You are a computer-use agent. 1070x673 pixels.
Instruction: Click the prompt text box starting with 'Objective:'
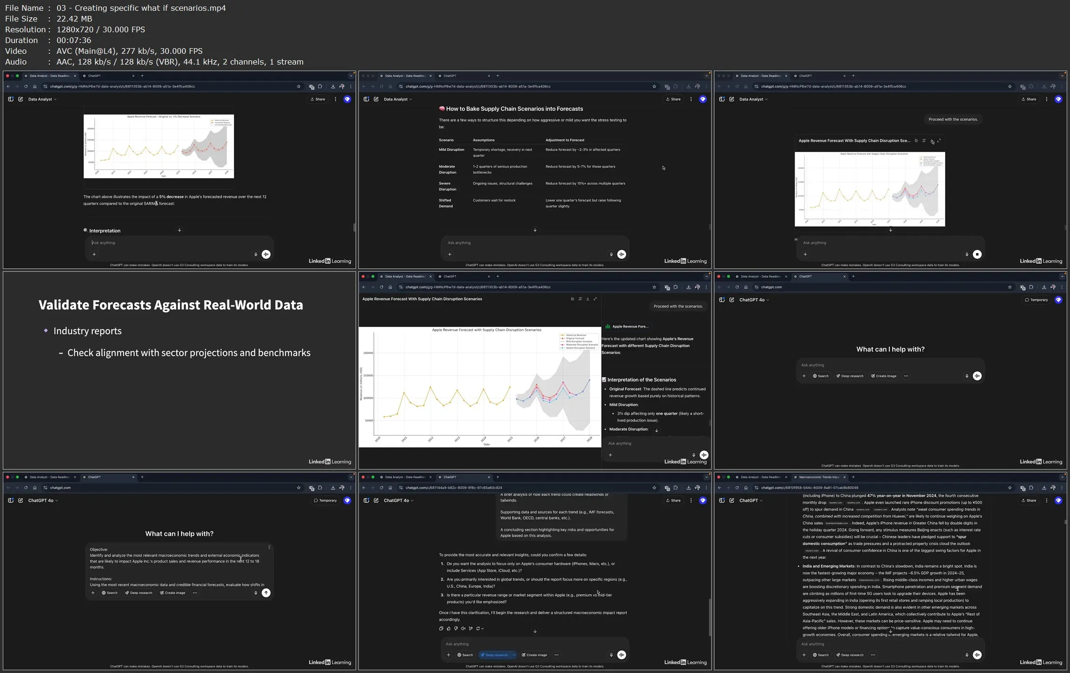pyautogui.click(x=178, y=567)
